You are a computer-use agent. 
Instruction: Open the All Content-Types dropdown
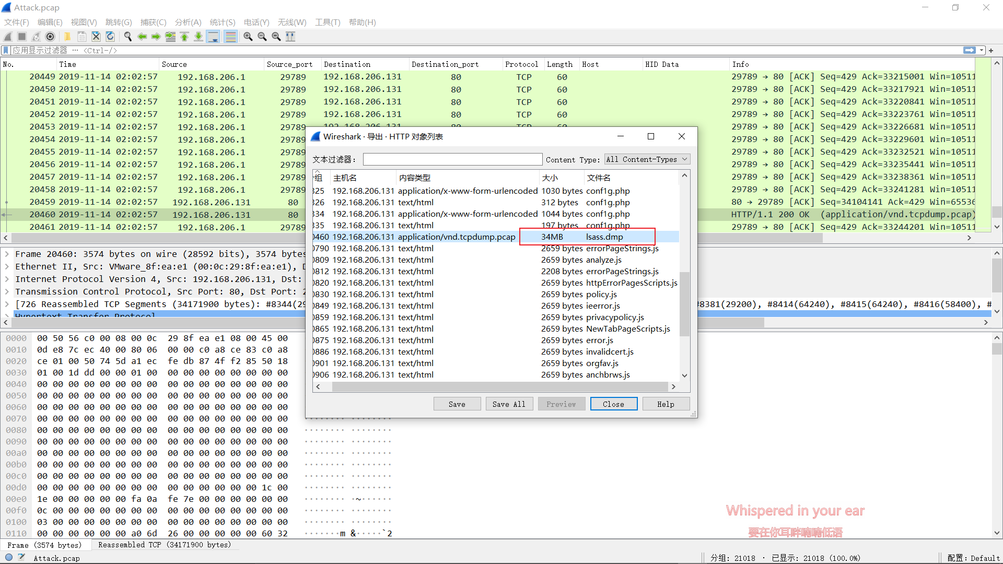point(647,159)
